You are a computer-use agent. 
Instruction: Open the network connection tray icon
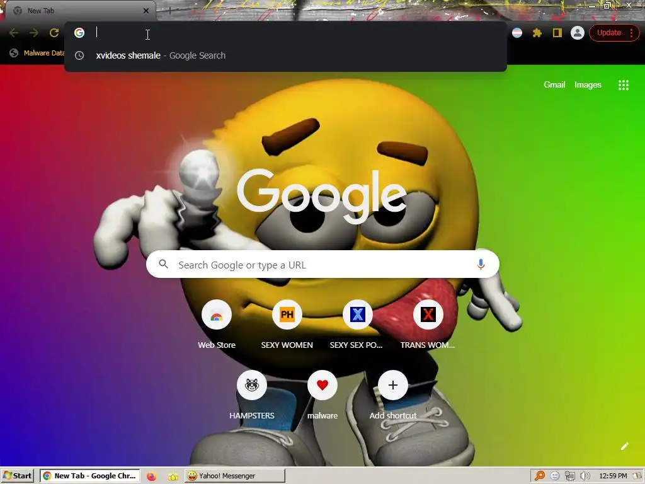(569, 476)
